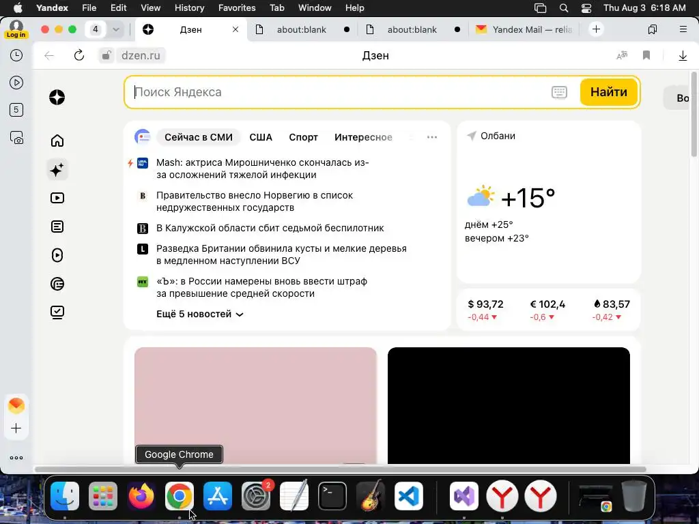This screenshot has width=699, height=524.
Task: Open the History menu in the menu bar
Action: tap(189, 8)
